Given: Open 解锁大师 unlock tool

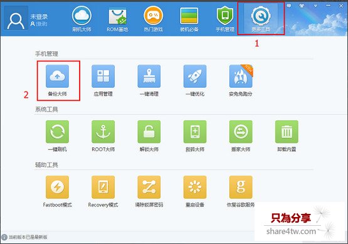Looking at the screenshot, I should [149, 132].
